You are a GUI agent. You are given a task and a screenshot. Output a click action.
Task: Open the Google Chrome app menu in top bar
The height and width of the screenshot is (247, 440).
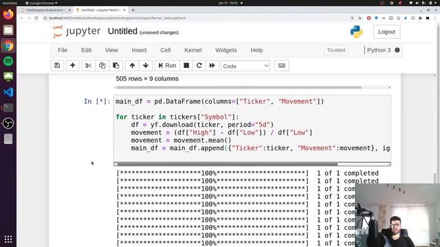pos(41,3)
